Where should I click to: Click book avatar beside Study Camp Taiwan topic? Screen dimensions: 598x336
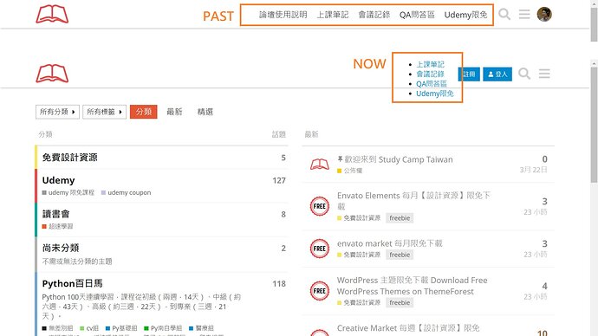(x=320, y=165)
